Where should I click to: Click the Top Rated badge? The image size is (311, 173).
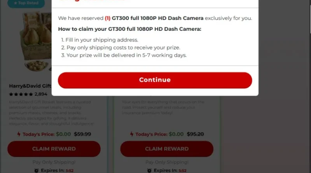26,3
